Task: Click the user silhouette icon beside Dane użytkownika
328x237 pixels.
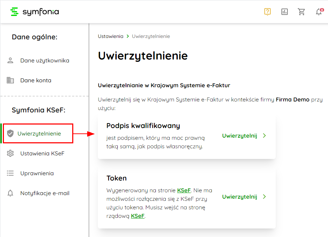Action: point(10,61)
